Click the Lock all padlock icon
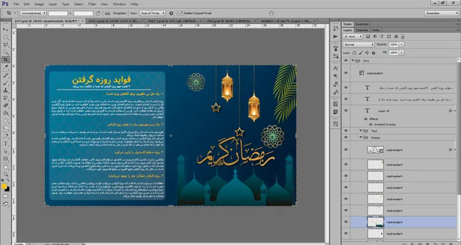This screenshot has height=245, width=461. tap(373, 52)
